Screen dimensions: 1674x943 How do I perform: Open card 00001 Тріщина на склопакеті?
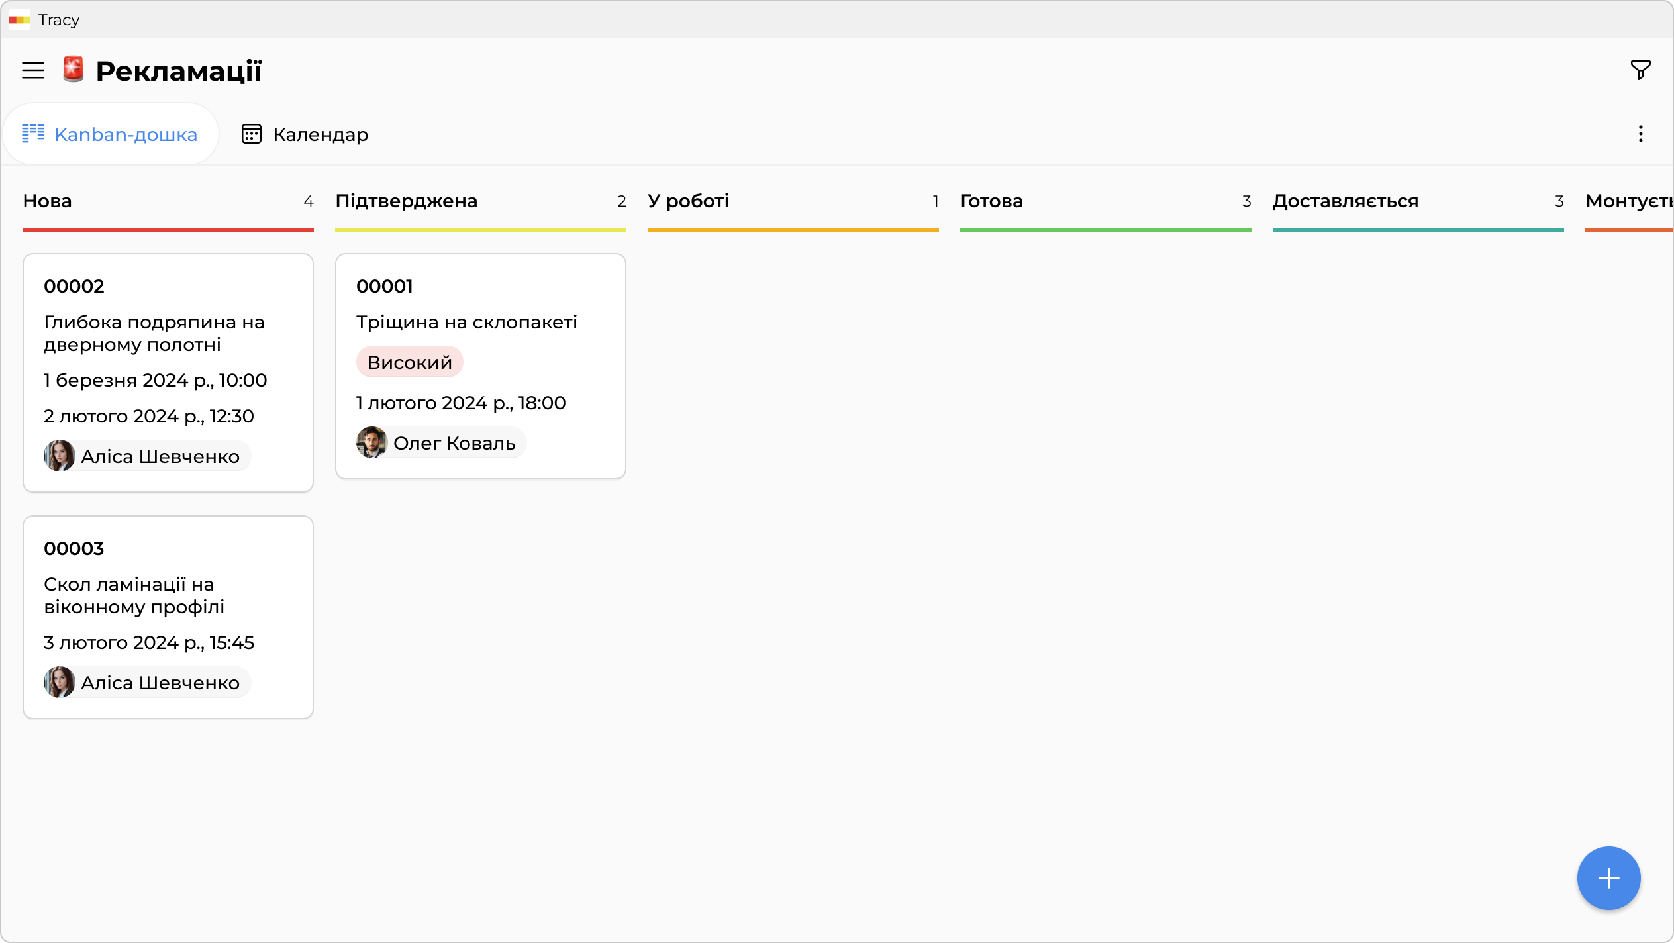pos(466,322)
